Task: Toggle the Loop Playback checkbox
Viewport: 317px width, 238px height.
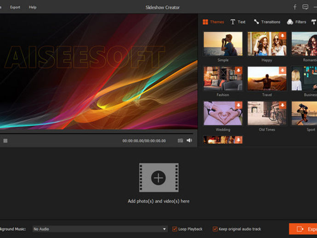Action: [x=175, y=229]
